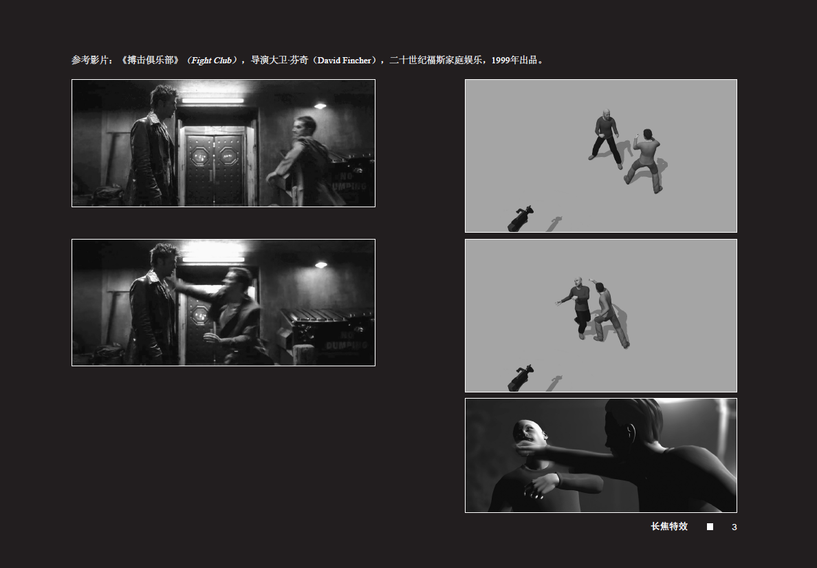This screenshot has height=568, width=817.
Task: Click the camera model in the top-right previs
Action: (521, 218)
